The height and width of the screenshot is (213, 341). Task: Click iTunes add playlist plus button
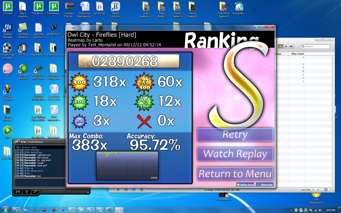tap(118, 190)
